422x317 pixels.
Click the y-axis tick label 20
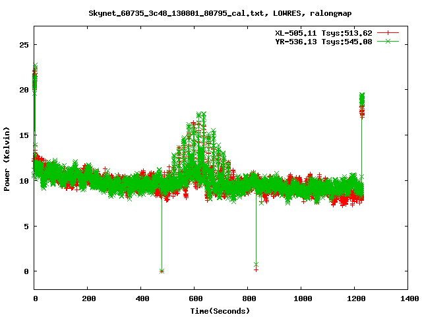click(x=24, y=90)
